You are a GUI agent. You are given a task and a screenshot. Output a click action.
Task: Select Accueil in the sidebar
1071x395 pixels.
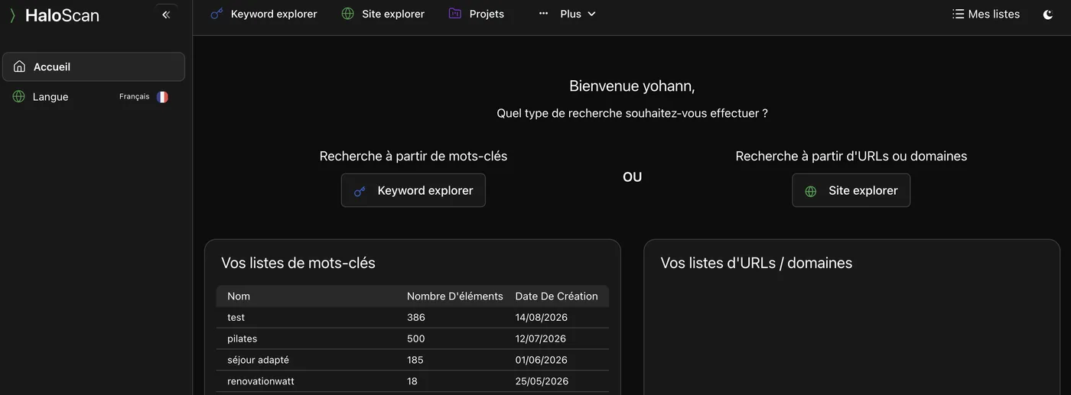93,66
